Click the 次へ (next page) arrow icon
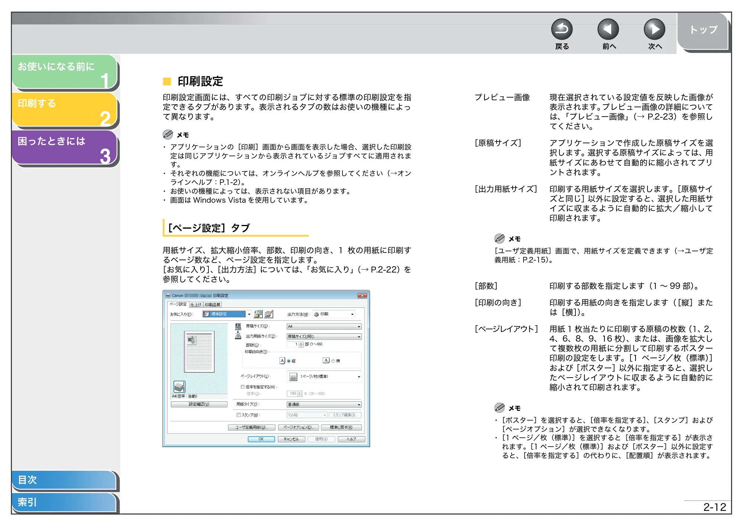The width and height of the screenshot is (743, 525). pos(654,29)
